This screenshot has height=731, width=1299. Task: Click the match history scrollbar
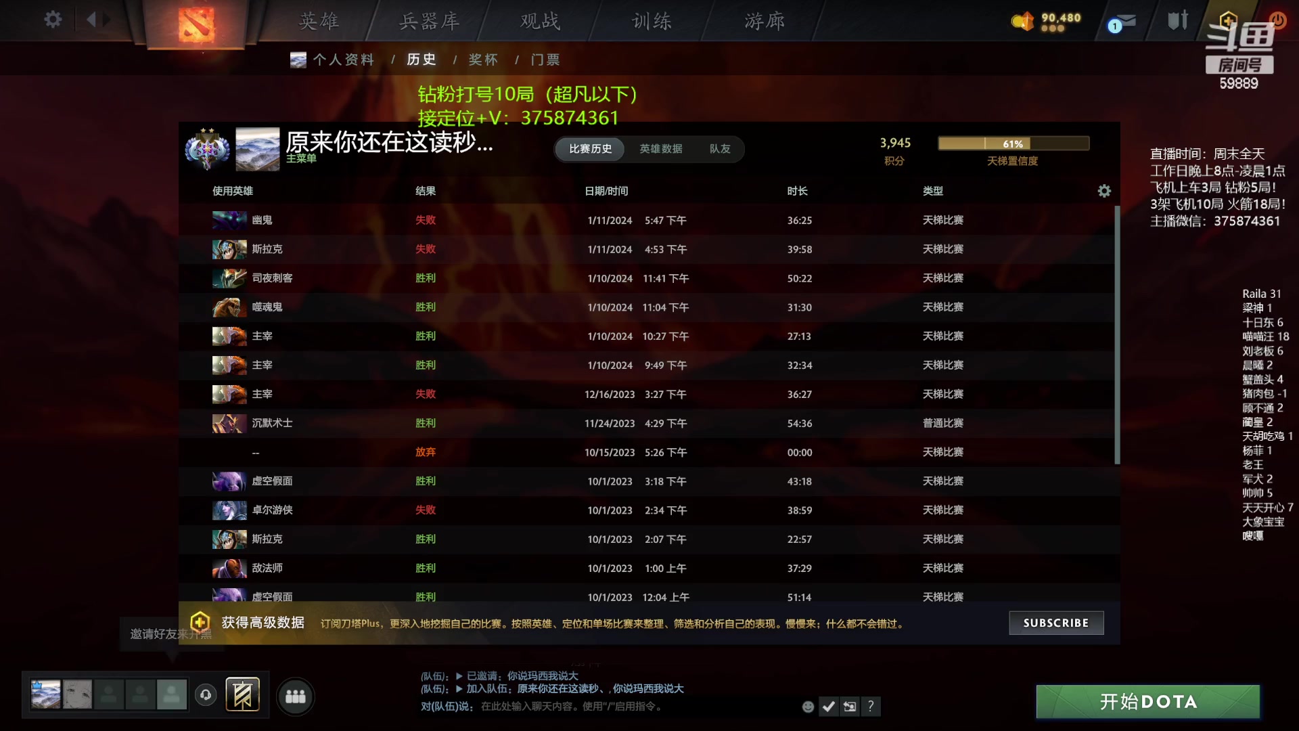(1117, 335)
